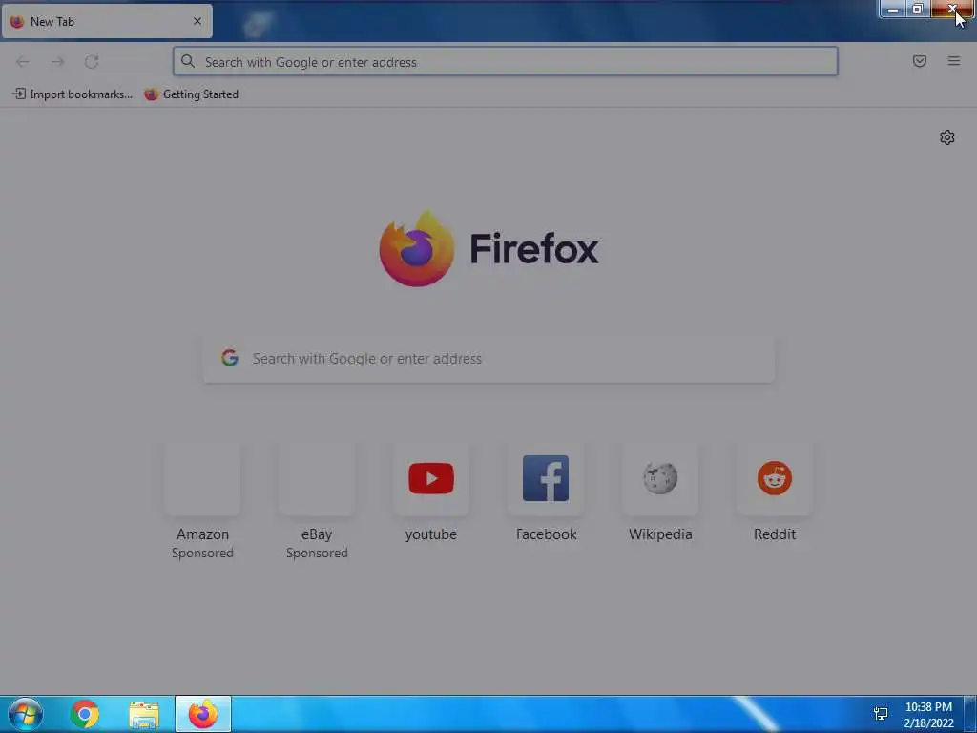Close the Firefox window
This screenshot has width=977, height=733.
coord(952,10)
